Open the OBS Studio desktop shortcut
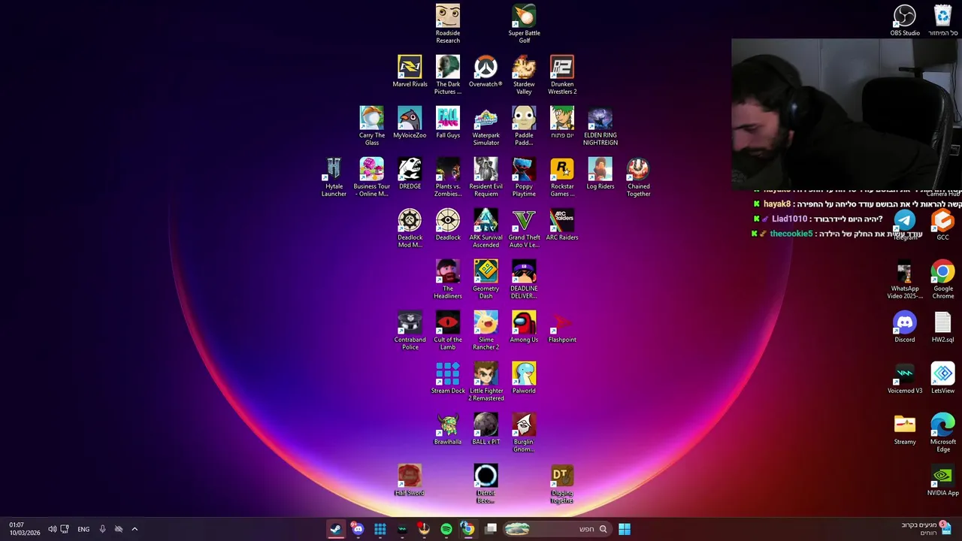This screenshot has height=541, width=962. click(905, 20)
